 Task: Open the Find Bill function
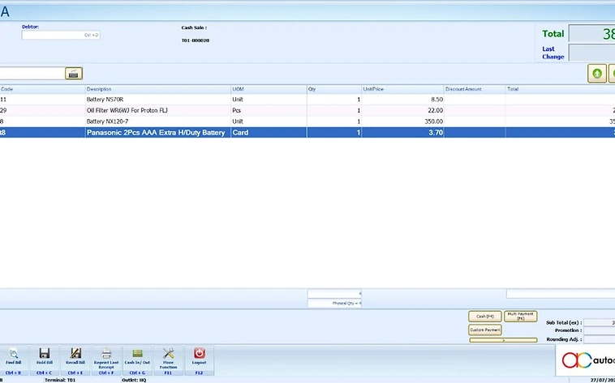(13, 360)
